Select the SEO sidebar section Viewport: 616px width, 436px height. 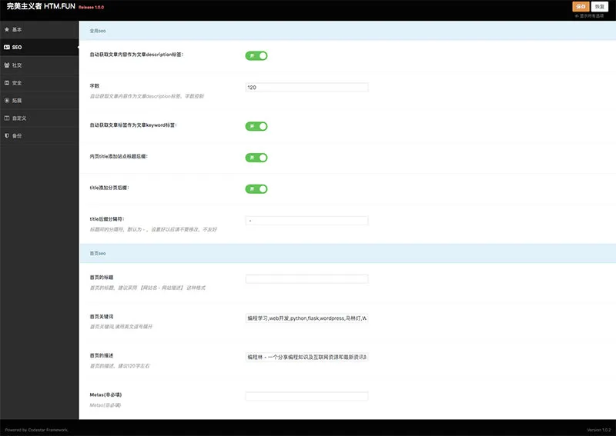tap(39, 47)
